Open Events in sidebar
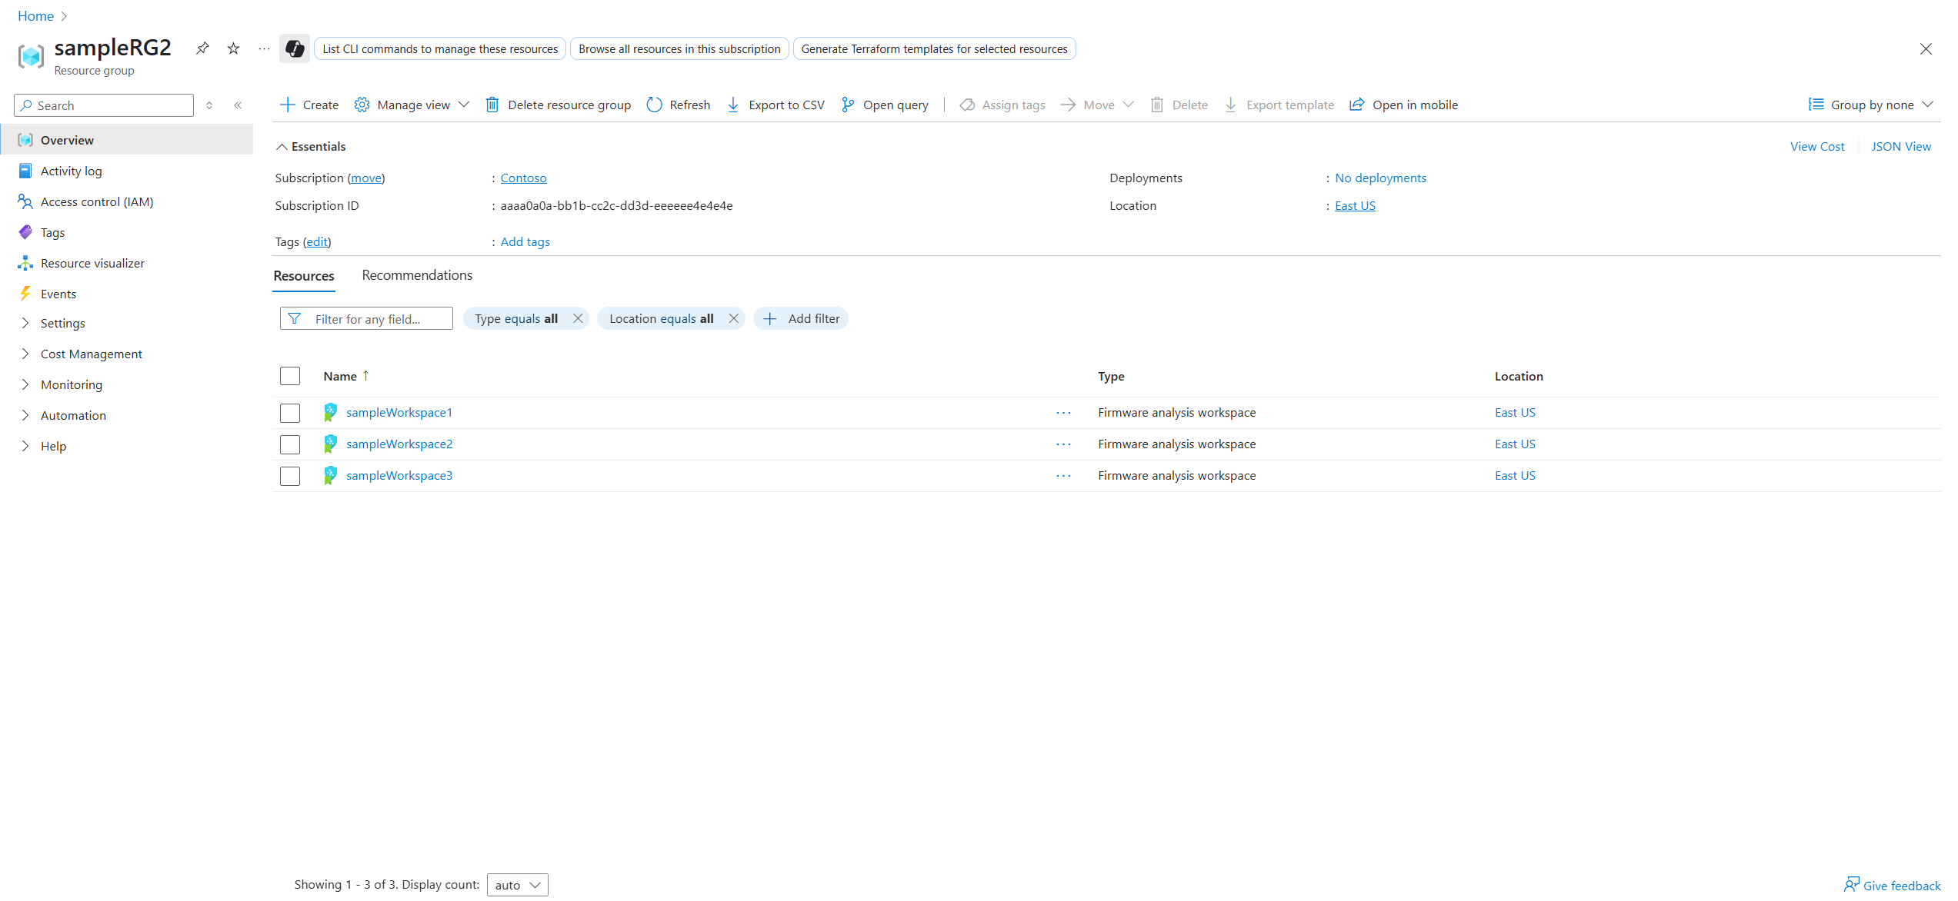The height and width of the screenshot is (901, 1958). pos(126,294)
